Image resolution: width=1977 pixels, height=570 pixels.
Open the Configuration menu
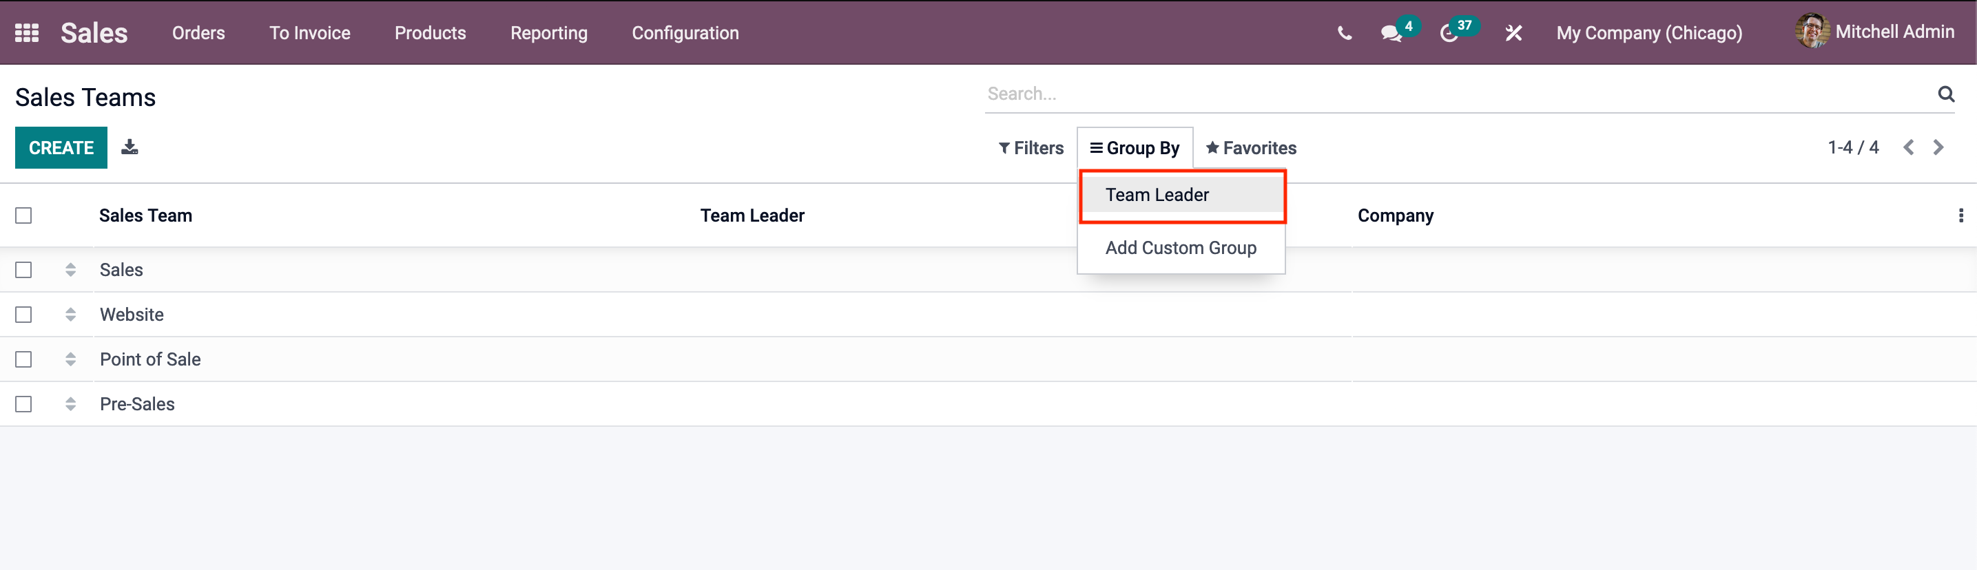(x=685, y=33)
